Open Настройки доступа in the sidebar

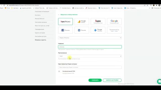(x=41, y=36)
